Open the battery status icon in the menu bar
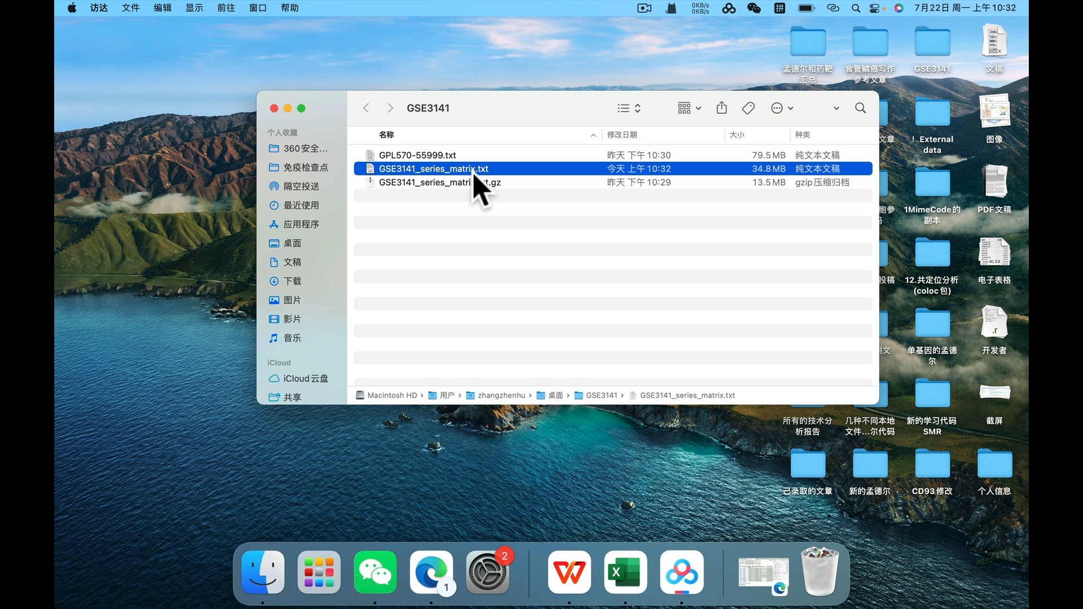The height and width of the screenshot is (609, 1083). tap(806, 8)
